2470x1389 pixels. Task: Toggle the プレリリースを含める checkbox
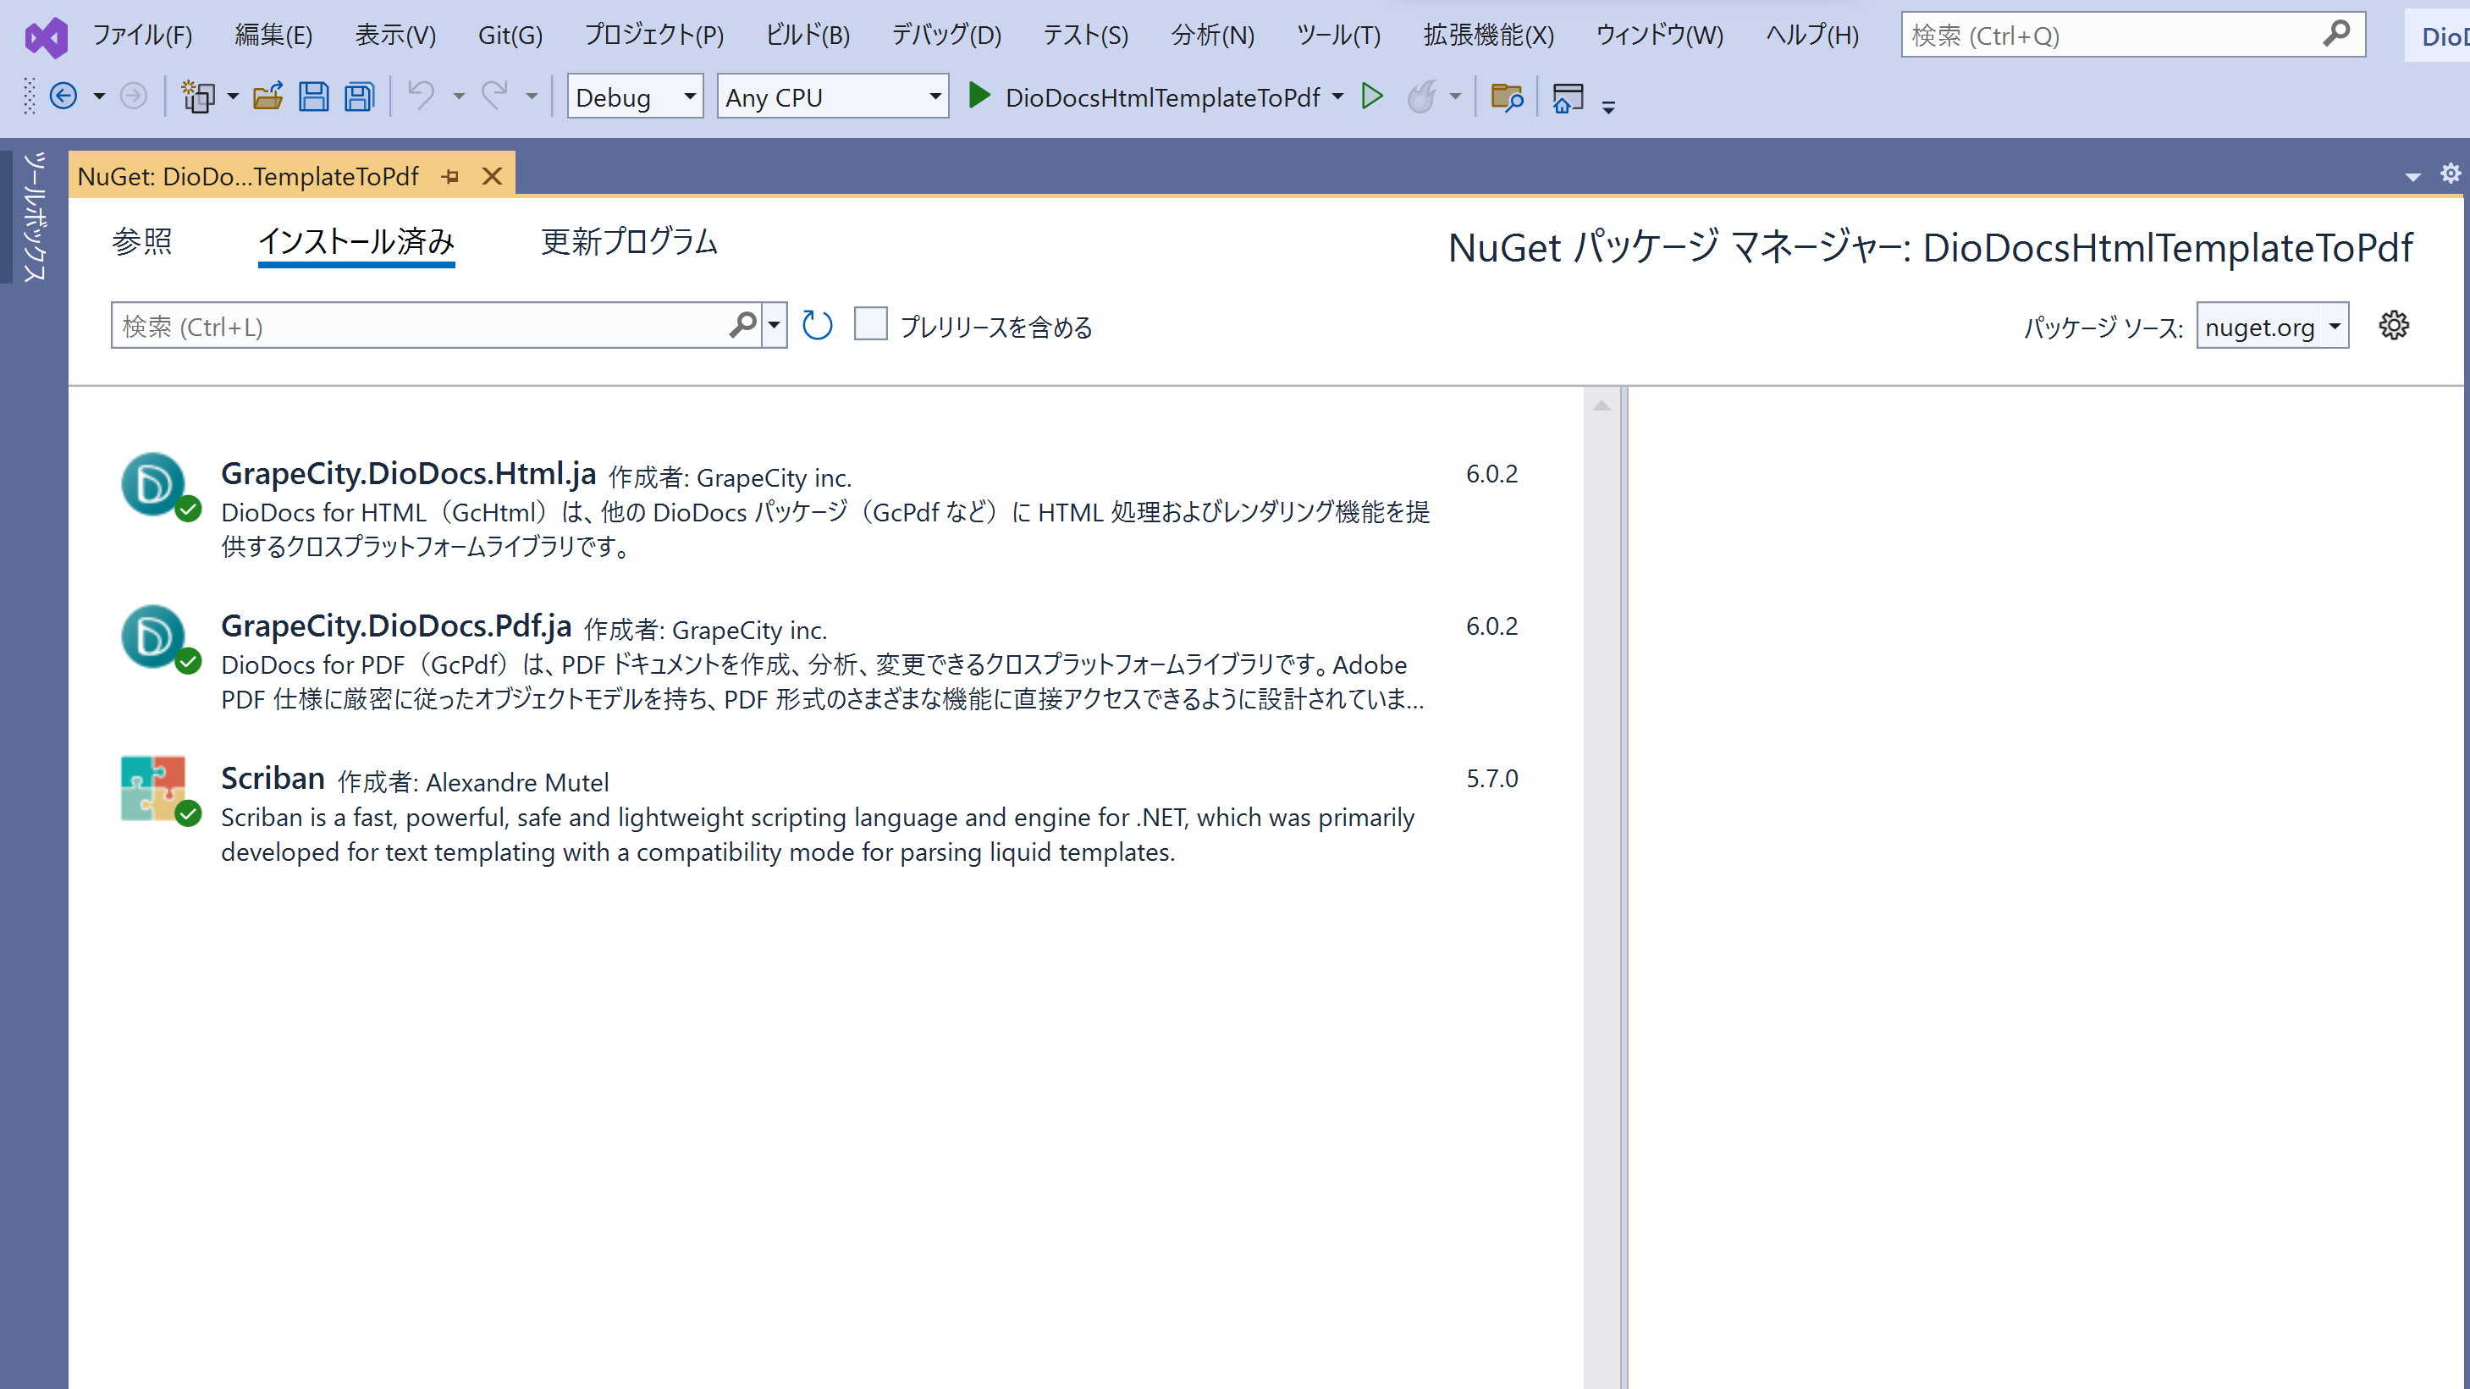pos(871,324)
